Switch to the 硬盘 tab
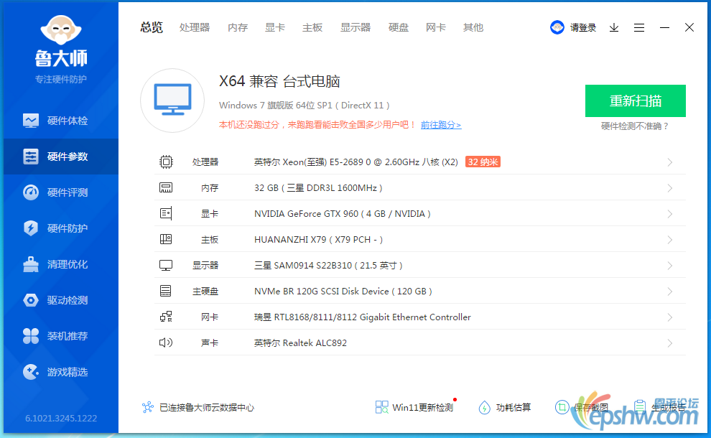711x438 pixels. pyautogui.click(x=399, y=28)
